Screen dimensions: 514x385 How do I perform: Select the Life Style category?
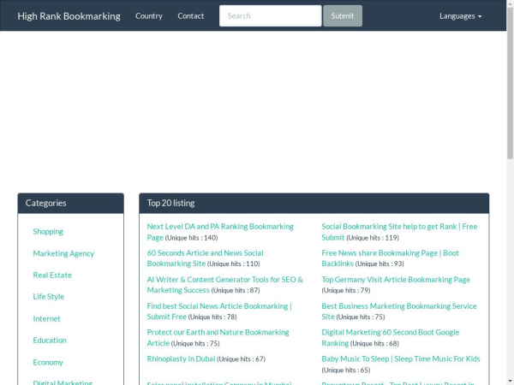pos(49,297)
